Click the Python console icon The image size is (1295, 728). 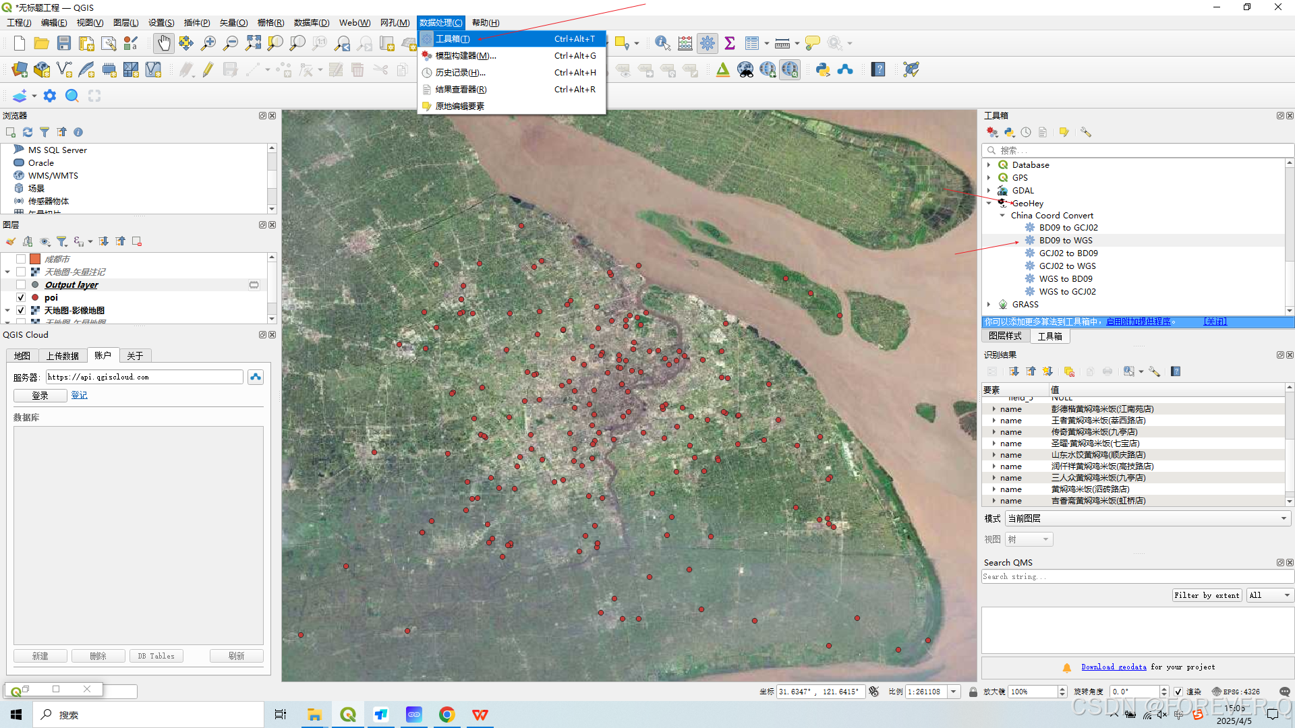click(822, 69)
